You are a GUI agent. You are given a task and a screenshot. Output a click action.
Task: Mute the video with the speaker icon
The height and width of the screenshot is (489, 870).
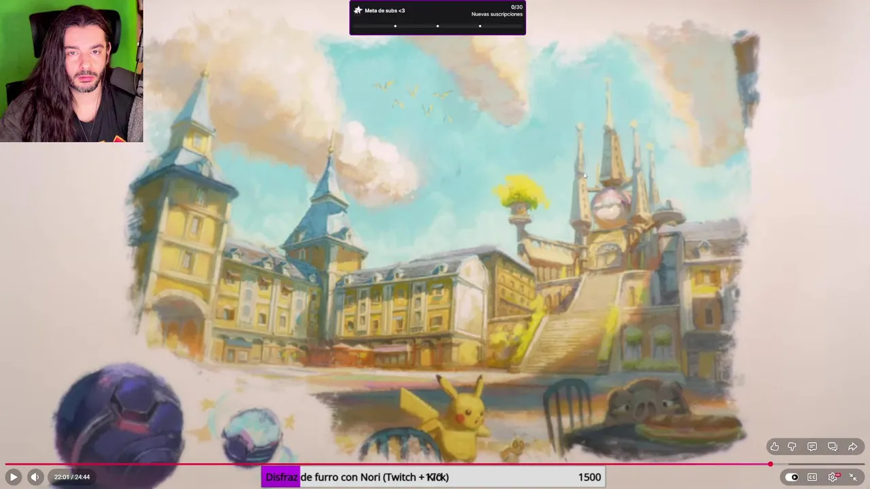point(35,477)
